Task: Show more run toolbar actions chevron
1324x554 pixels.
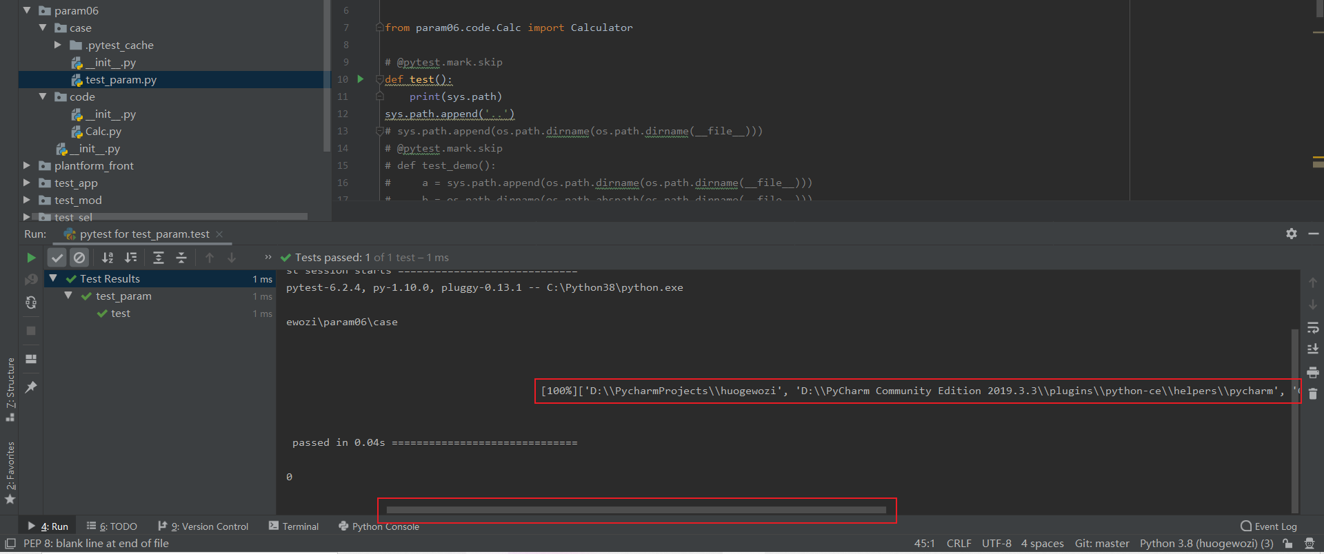Action: (x=268, y=257)
